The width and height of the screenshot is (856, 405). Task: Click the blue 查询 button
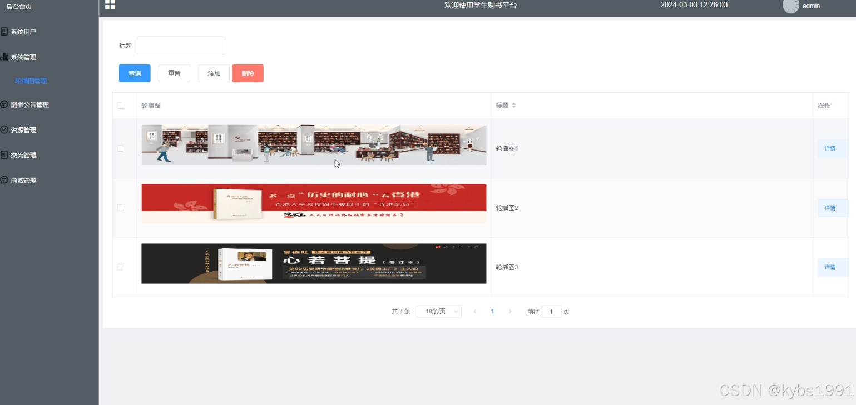click(x=135, y=73)
